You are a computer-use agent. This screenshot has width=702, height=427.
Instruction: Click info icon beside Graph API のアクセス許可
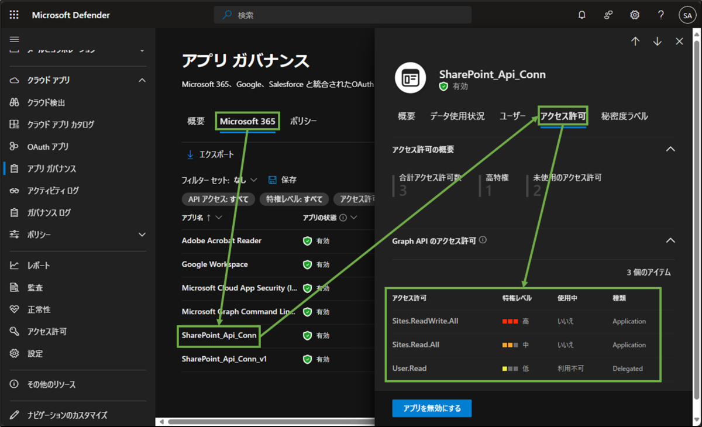pos(483,240)
